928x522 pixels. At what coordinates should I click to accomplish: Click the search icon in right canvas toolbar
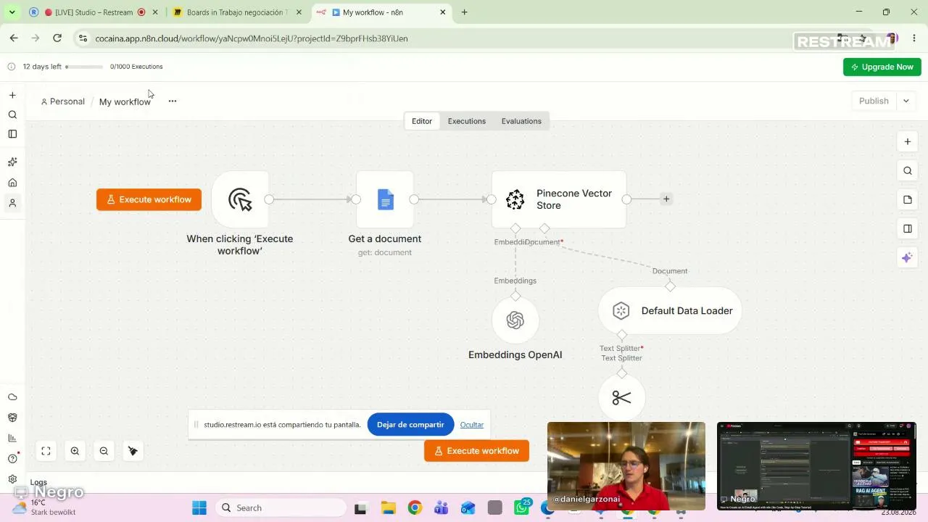pos(908,171)
